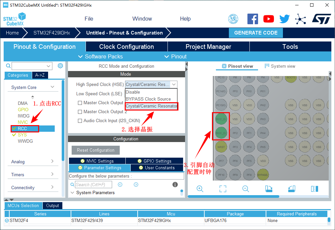Click the zoom in magnifier icon

[x=200, y=189]
